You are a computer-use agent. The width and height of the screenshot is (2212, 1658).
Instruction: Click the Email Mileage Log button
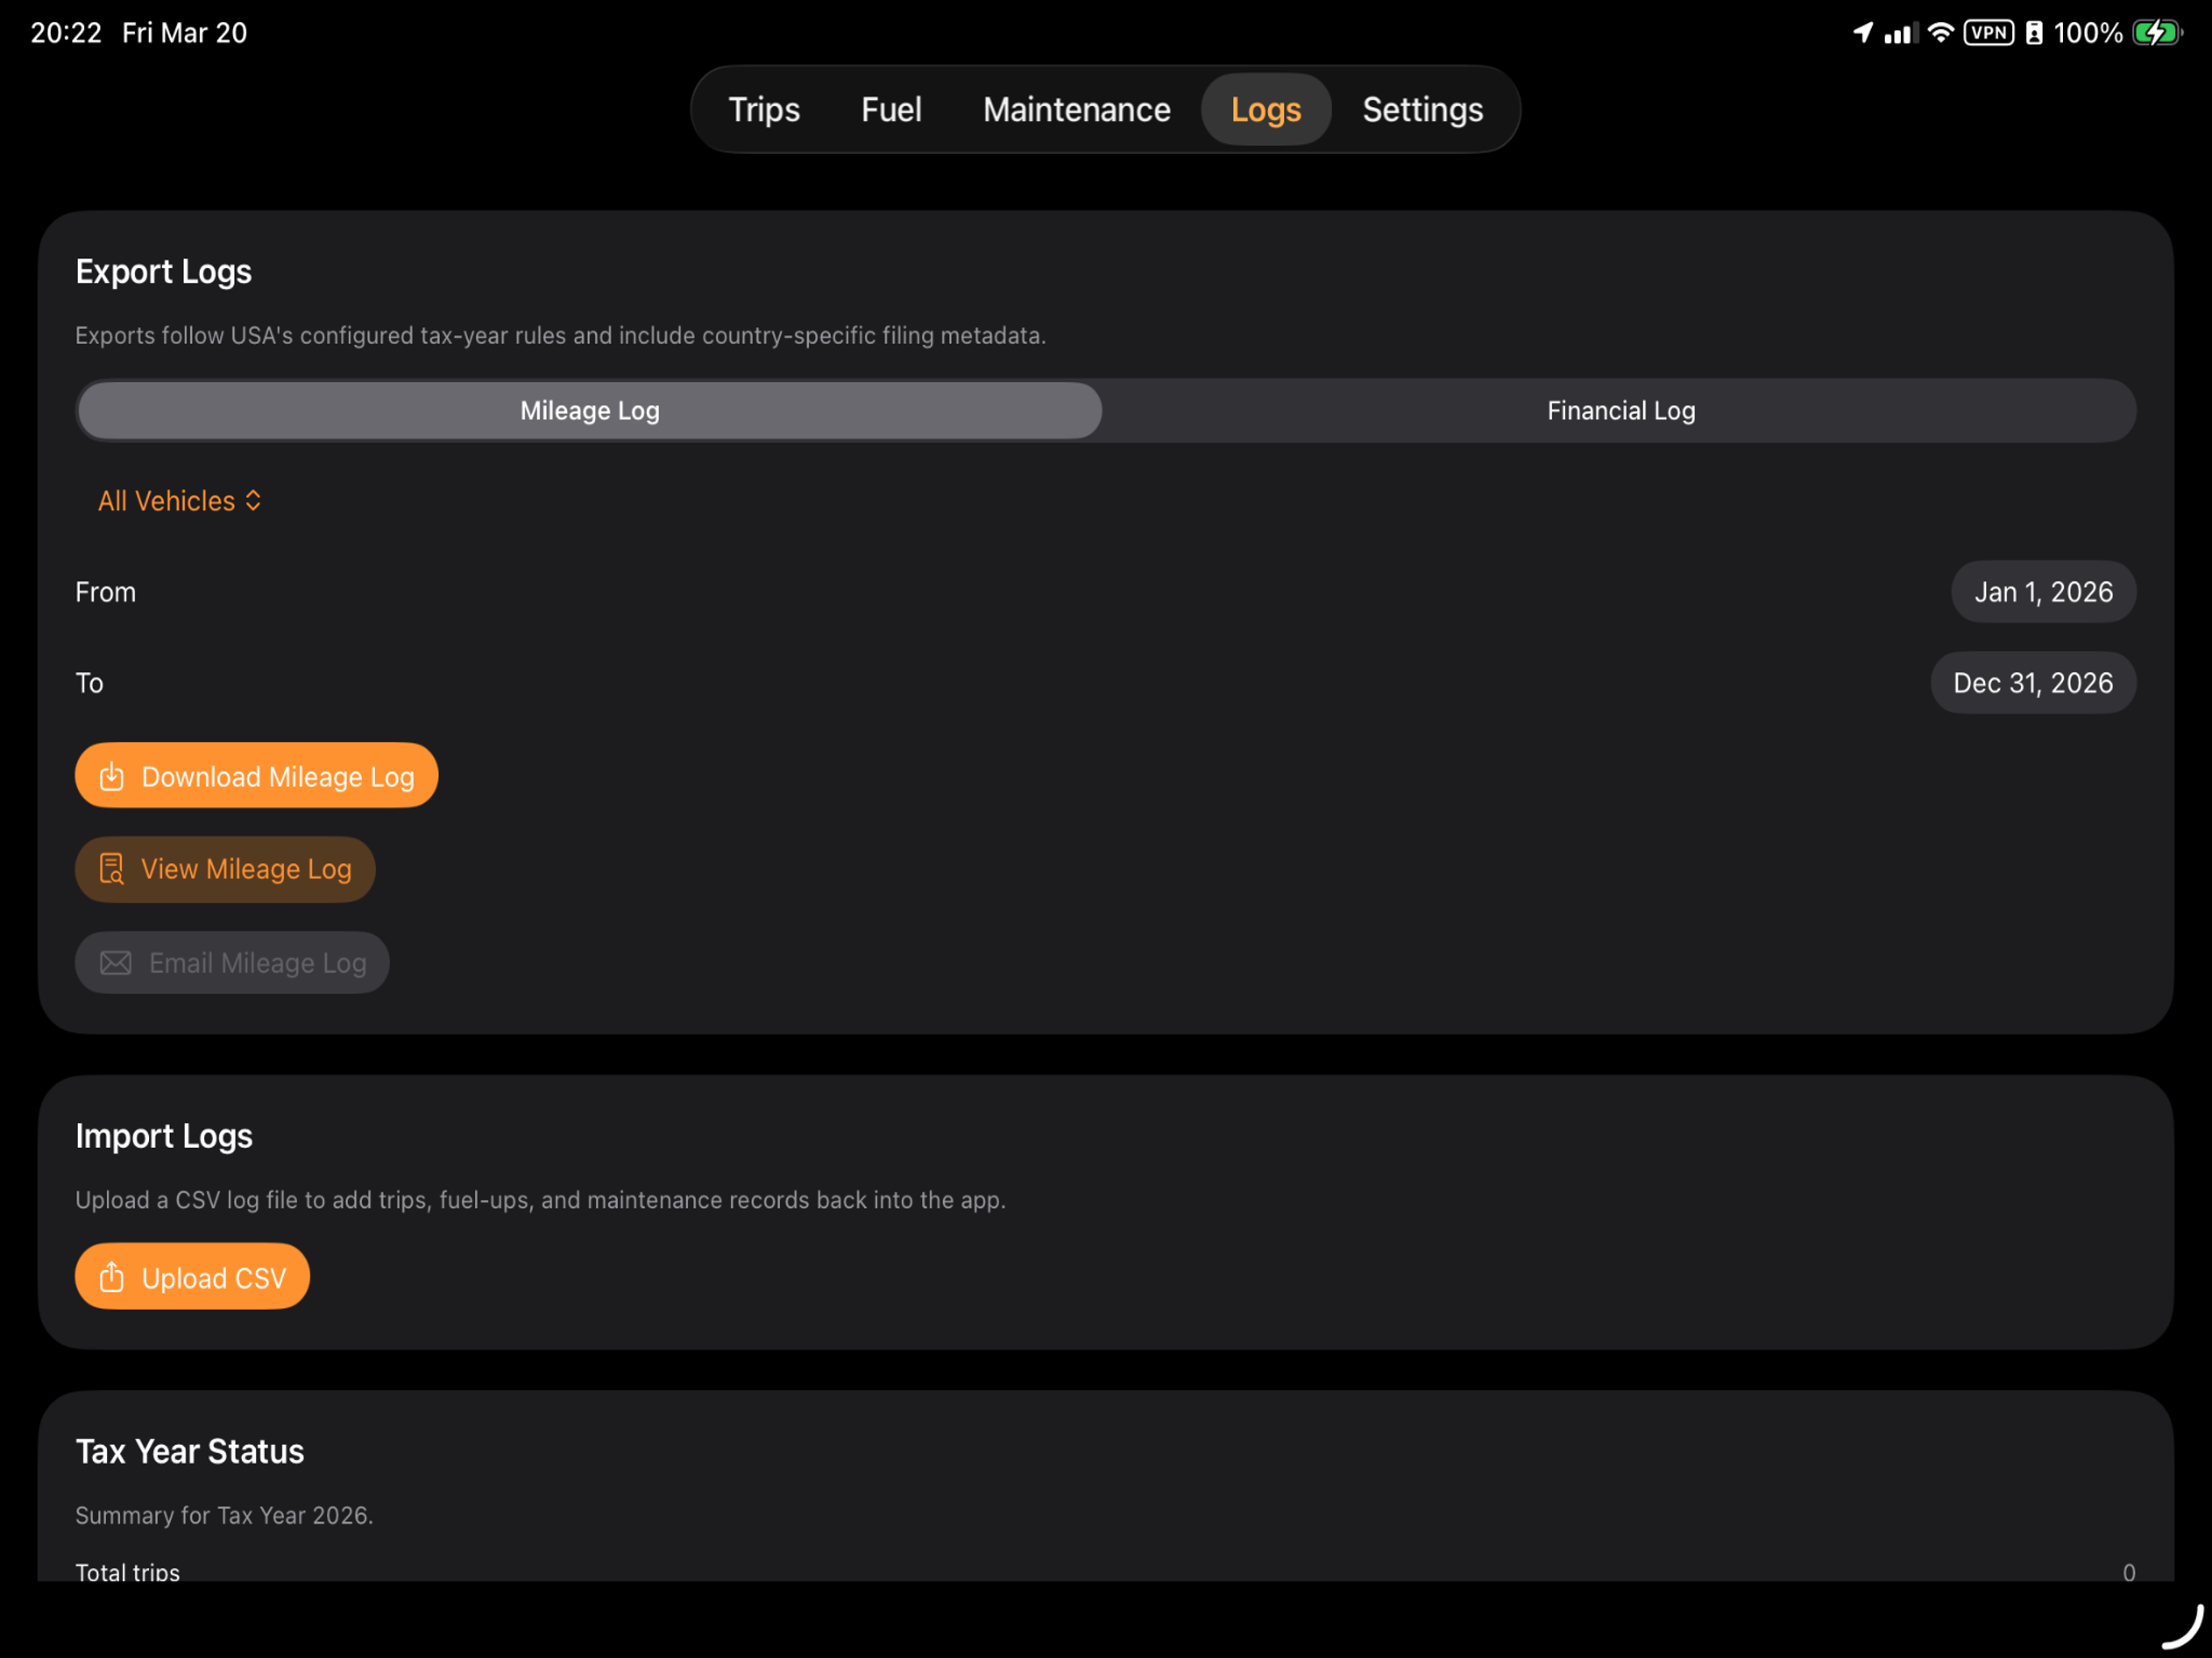[232, 963]
